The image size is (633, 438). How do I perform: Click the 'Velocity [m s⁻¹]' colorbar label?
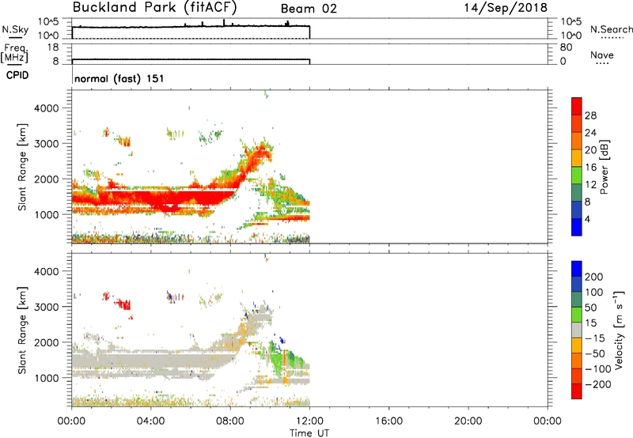[x=619, y=330]
